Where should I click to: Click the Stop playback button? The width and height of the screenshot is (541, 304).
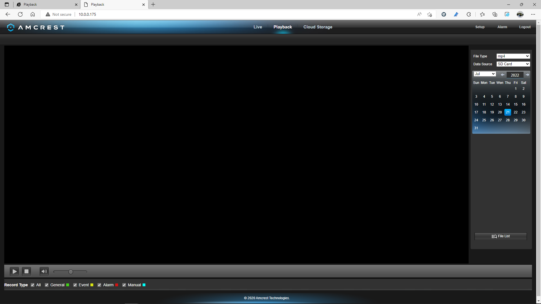pos(26,271)
